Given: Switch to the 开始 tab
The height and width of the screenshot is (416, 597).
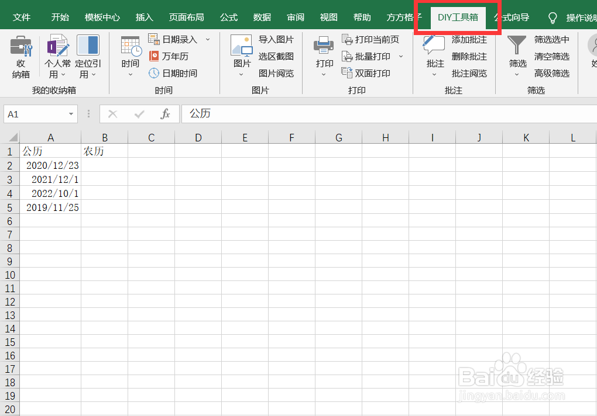Looking at the screenshot, I should (60, 18).
